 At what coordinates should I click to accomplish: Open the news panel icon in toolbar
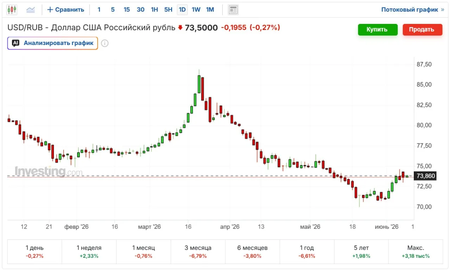pos(233,9)
